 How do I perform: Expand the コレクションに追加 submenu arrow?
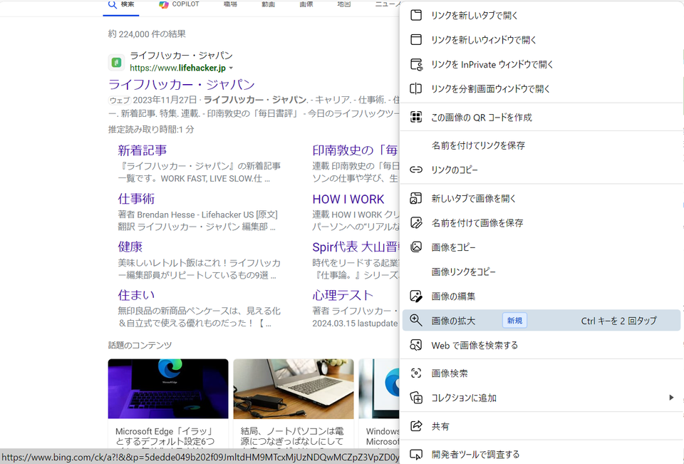tap(671, 397)
